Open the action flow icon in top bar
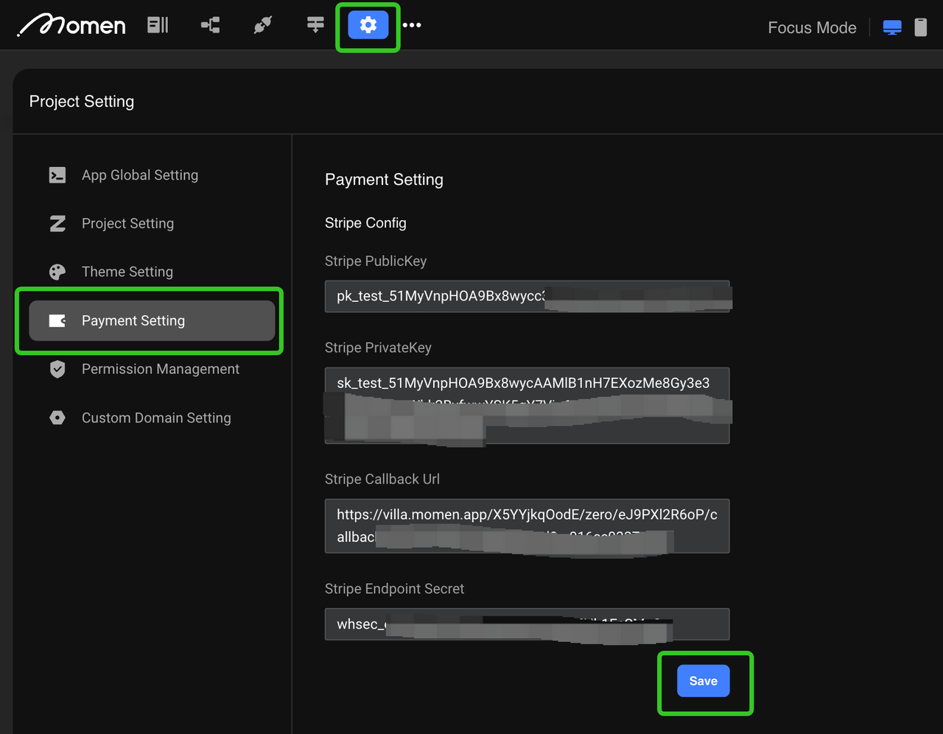This screenshot has height=734, width=943. (315, 25)
